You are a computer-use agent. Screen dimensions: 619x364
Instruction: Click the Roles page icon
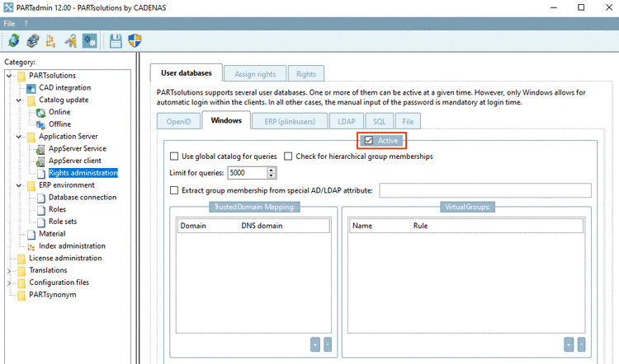(41, 210)
